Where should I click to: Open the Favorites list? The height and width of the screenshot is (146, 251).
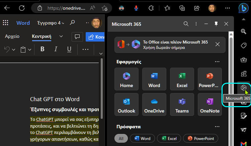click(x=167, y=8)
